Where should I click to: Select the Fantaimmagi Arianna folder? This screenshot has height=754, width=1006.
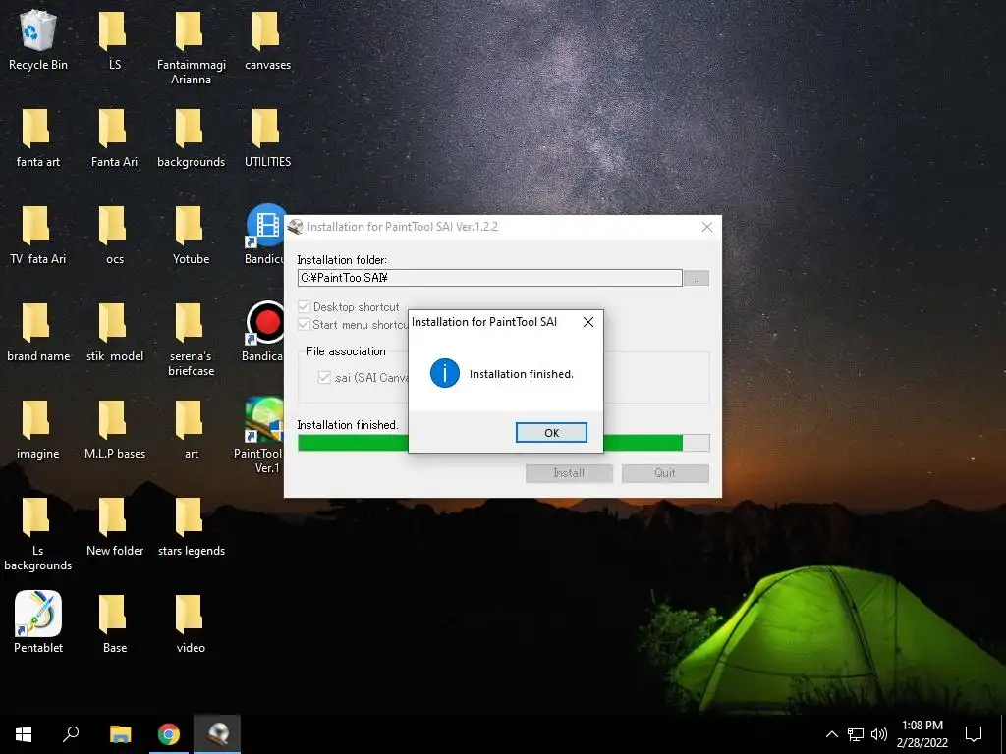click(191, 47)
